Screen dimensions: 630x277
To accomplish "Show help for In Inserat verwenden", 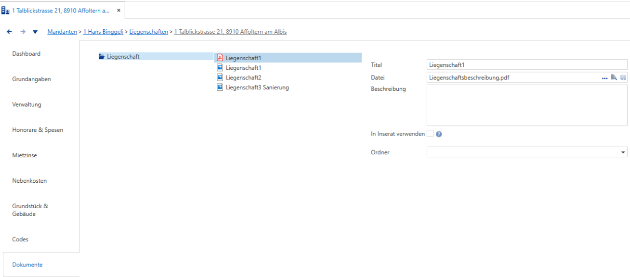I will click(x=439, y=134).
